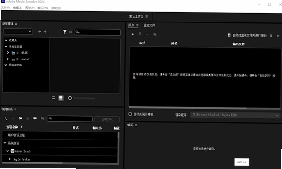Select the 队列 tab
This screenshot has width=282, height=169.
tap(131, 25)
